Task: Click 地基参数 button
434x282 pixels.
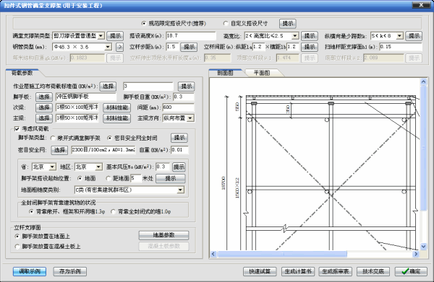Action: click(x=164, y=235)
